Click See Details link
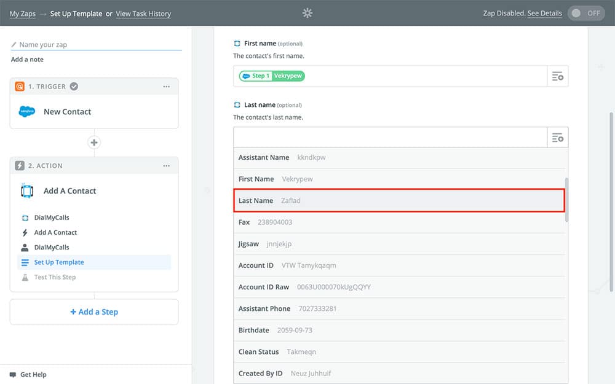Screen dimensions: 615x384 click(x=544, y=14)
